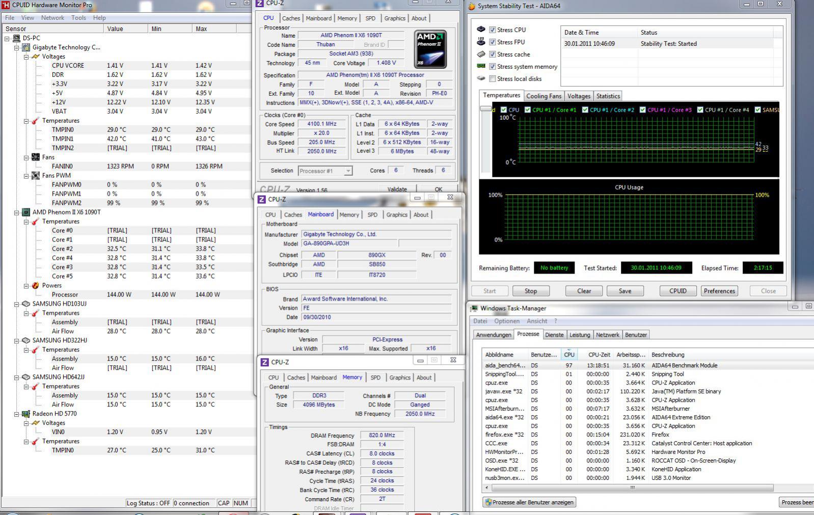Click the Fans fan icon in HWMonitor tree
Viewport: 814px width, 515px height.
[x=36, y=157]
